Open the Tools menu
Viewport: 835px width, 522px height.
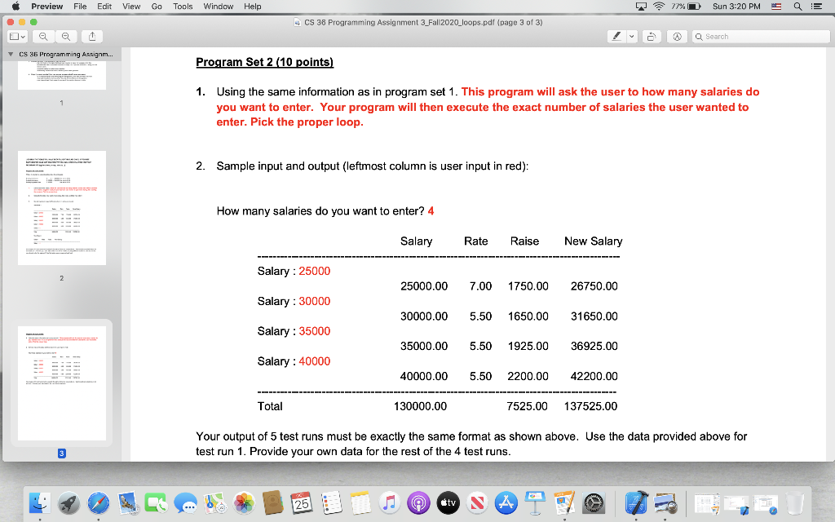(x=183, y=7)
